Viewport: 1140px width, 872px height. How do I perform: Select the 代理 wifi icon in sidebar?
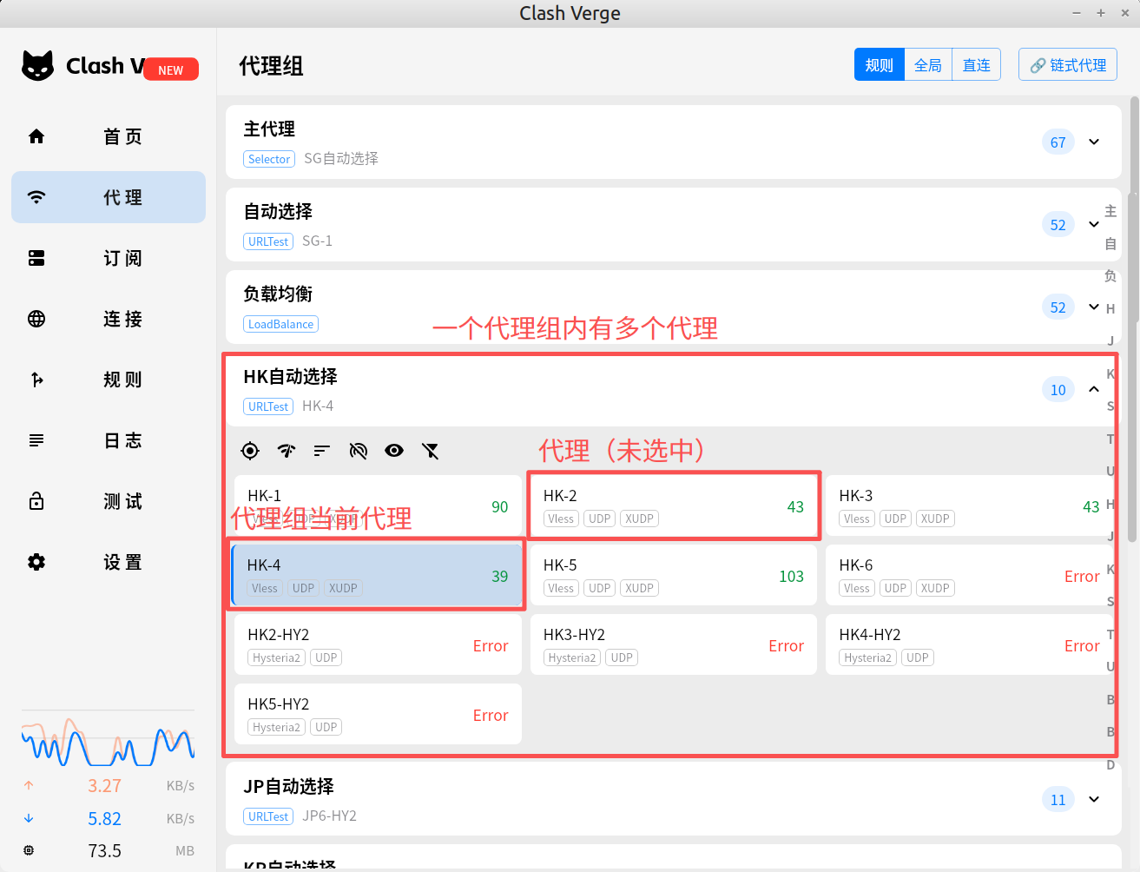point(36,197)
